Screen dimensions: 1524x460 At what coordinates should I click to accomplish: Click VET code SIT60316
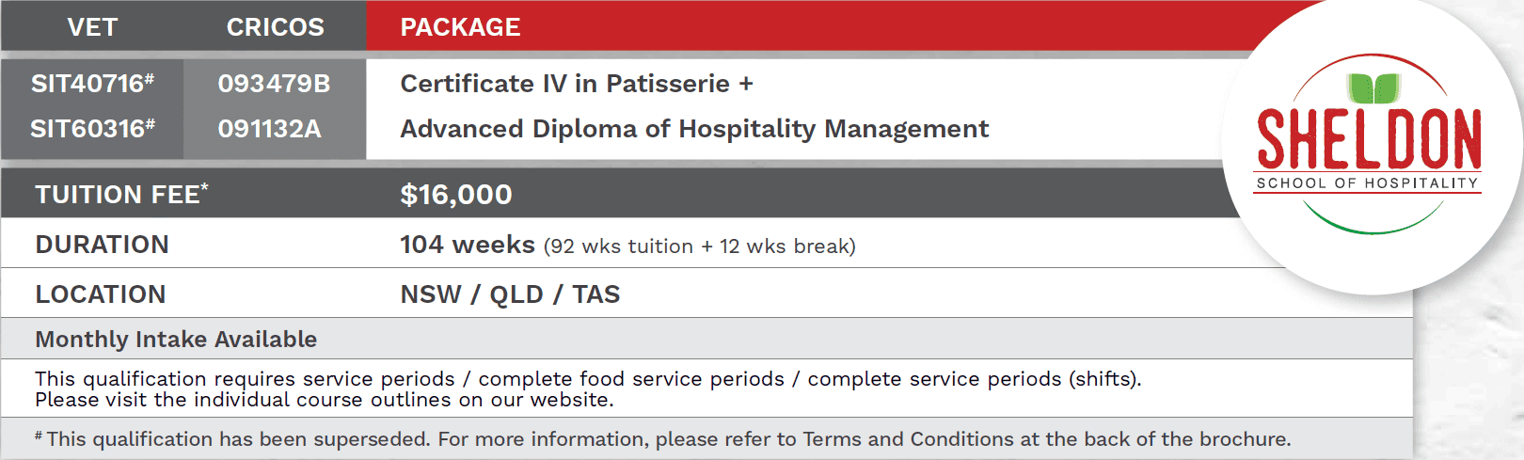92,129
